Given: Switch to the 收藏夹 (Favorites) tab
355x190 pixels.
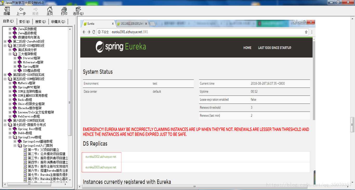Looking at the screenshot, I should 58,22.
